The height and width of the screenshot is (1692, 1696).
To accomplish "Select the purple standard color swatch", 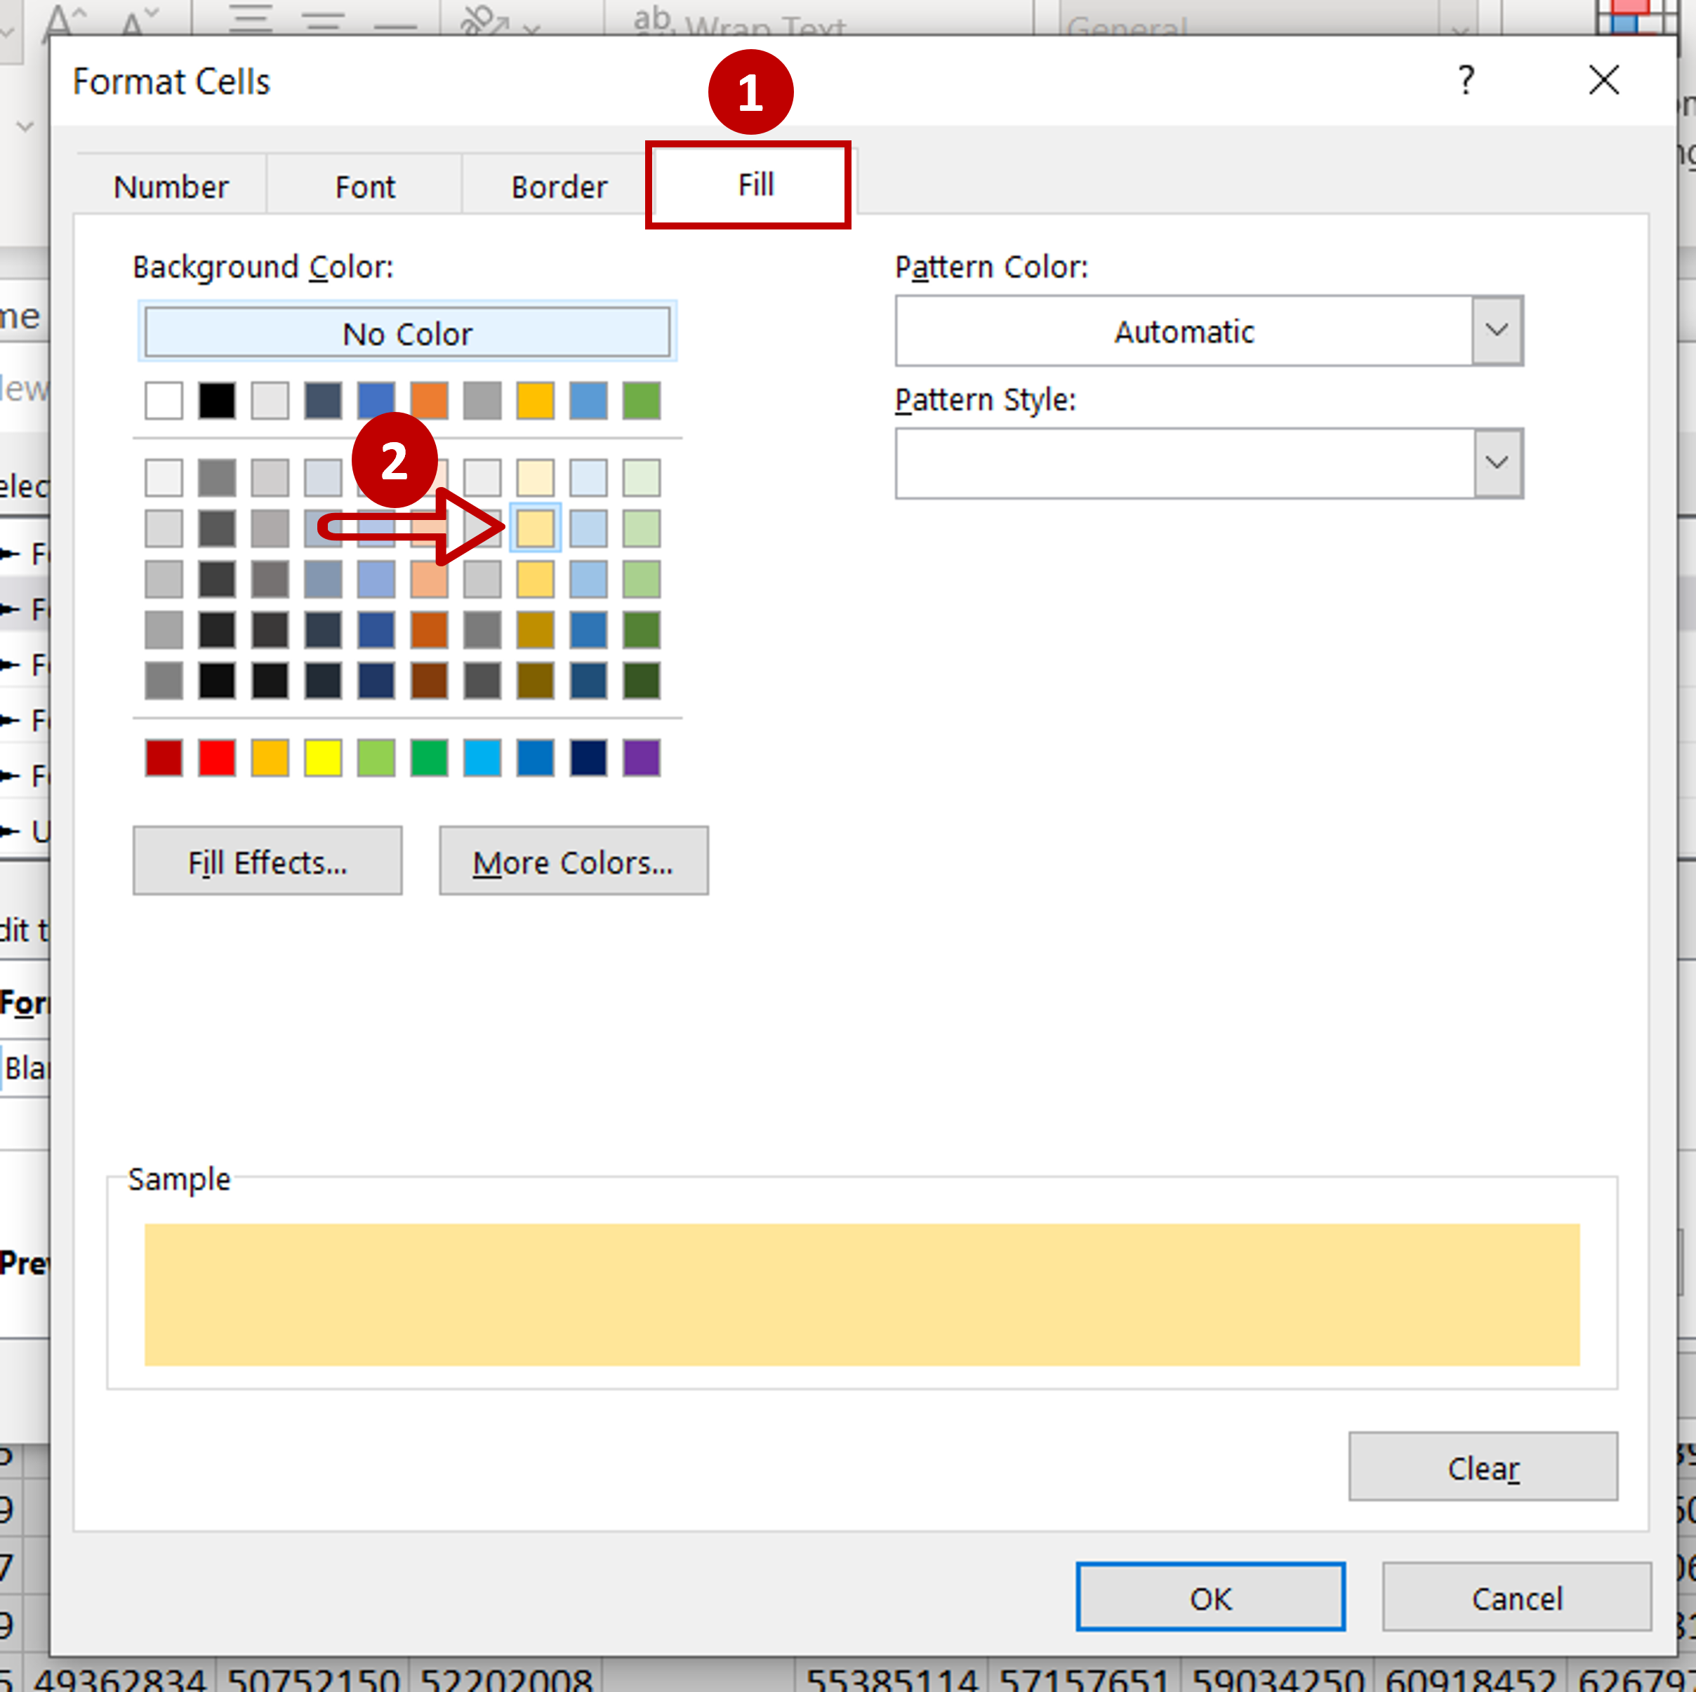I will 642,757.
